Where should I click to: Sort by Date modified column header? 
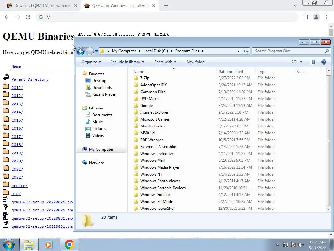[x=231, y=72]
